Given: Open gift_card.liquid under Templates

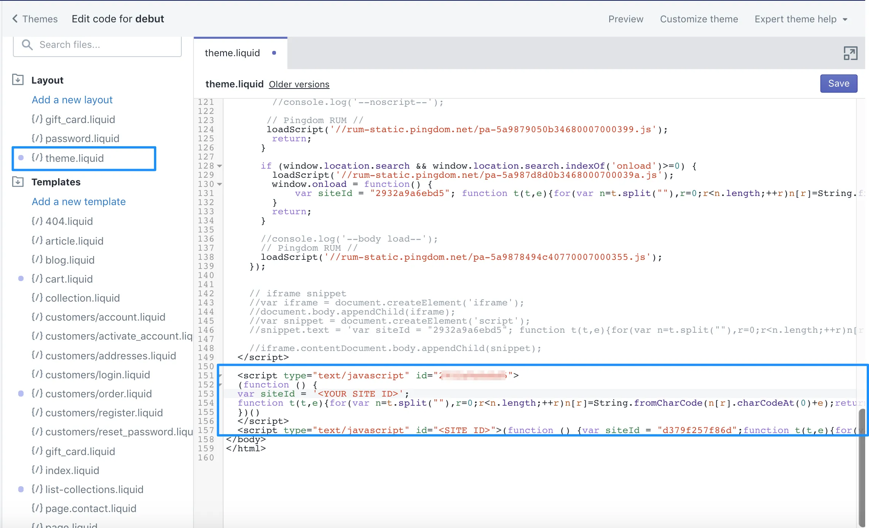Looking at the screenshot, I should pyautogui.click(x=80, y=452).
